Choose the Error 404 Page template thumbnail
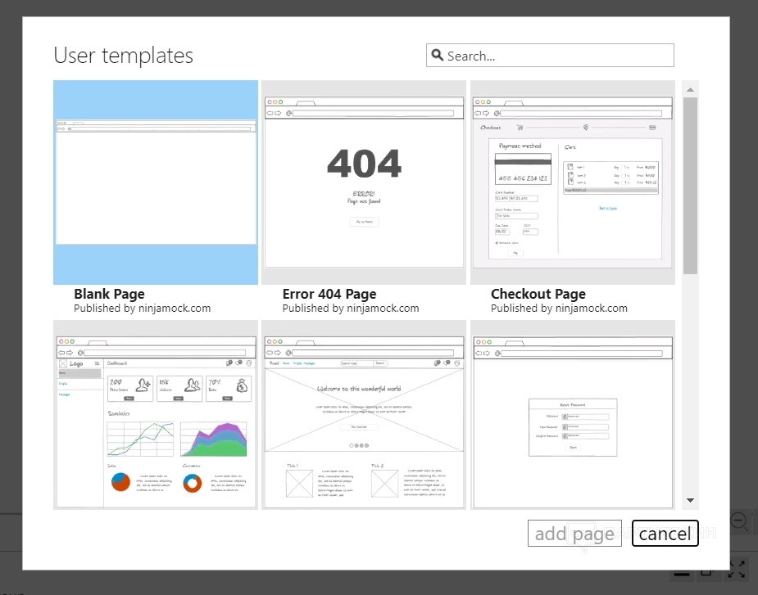The width and height of the screenshot is (758, 595). [364, 182]
